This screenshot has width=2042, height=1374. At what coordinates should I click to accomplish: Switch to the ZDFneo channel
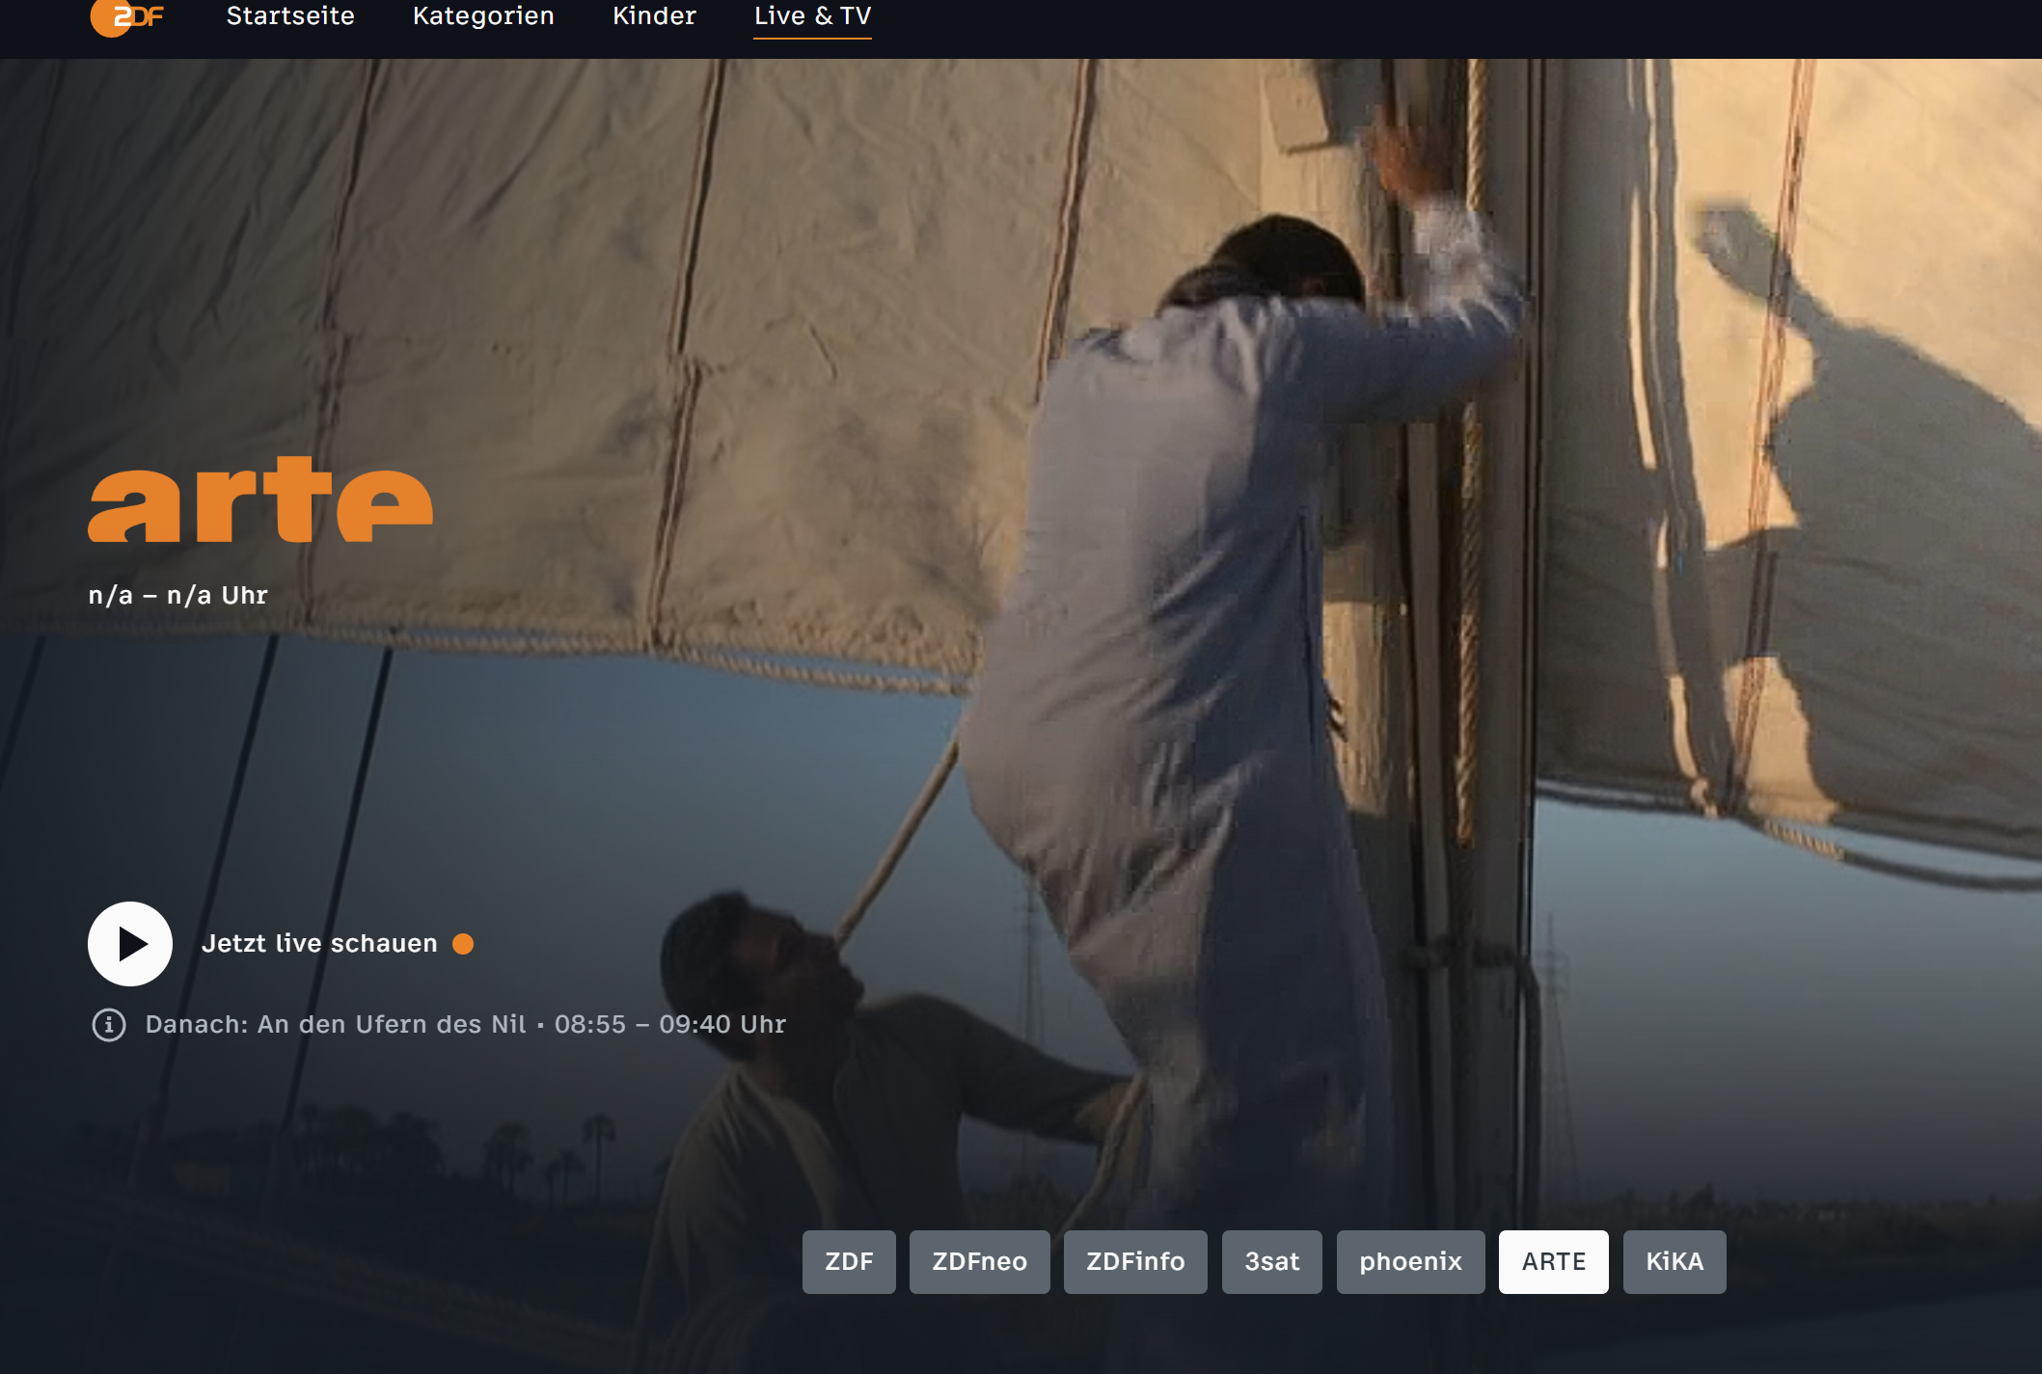point(979,1261)
